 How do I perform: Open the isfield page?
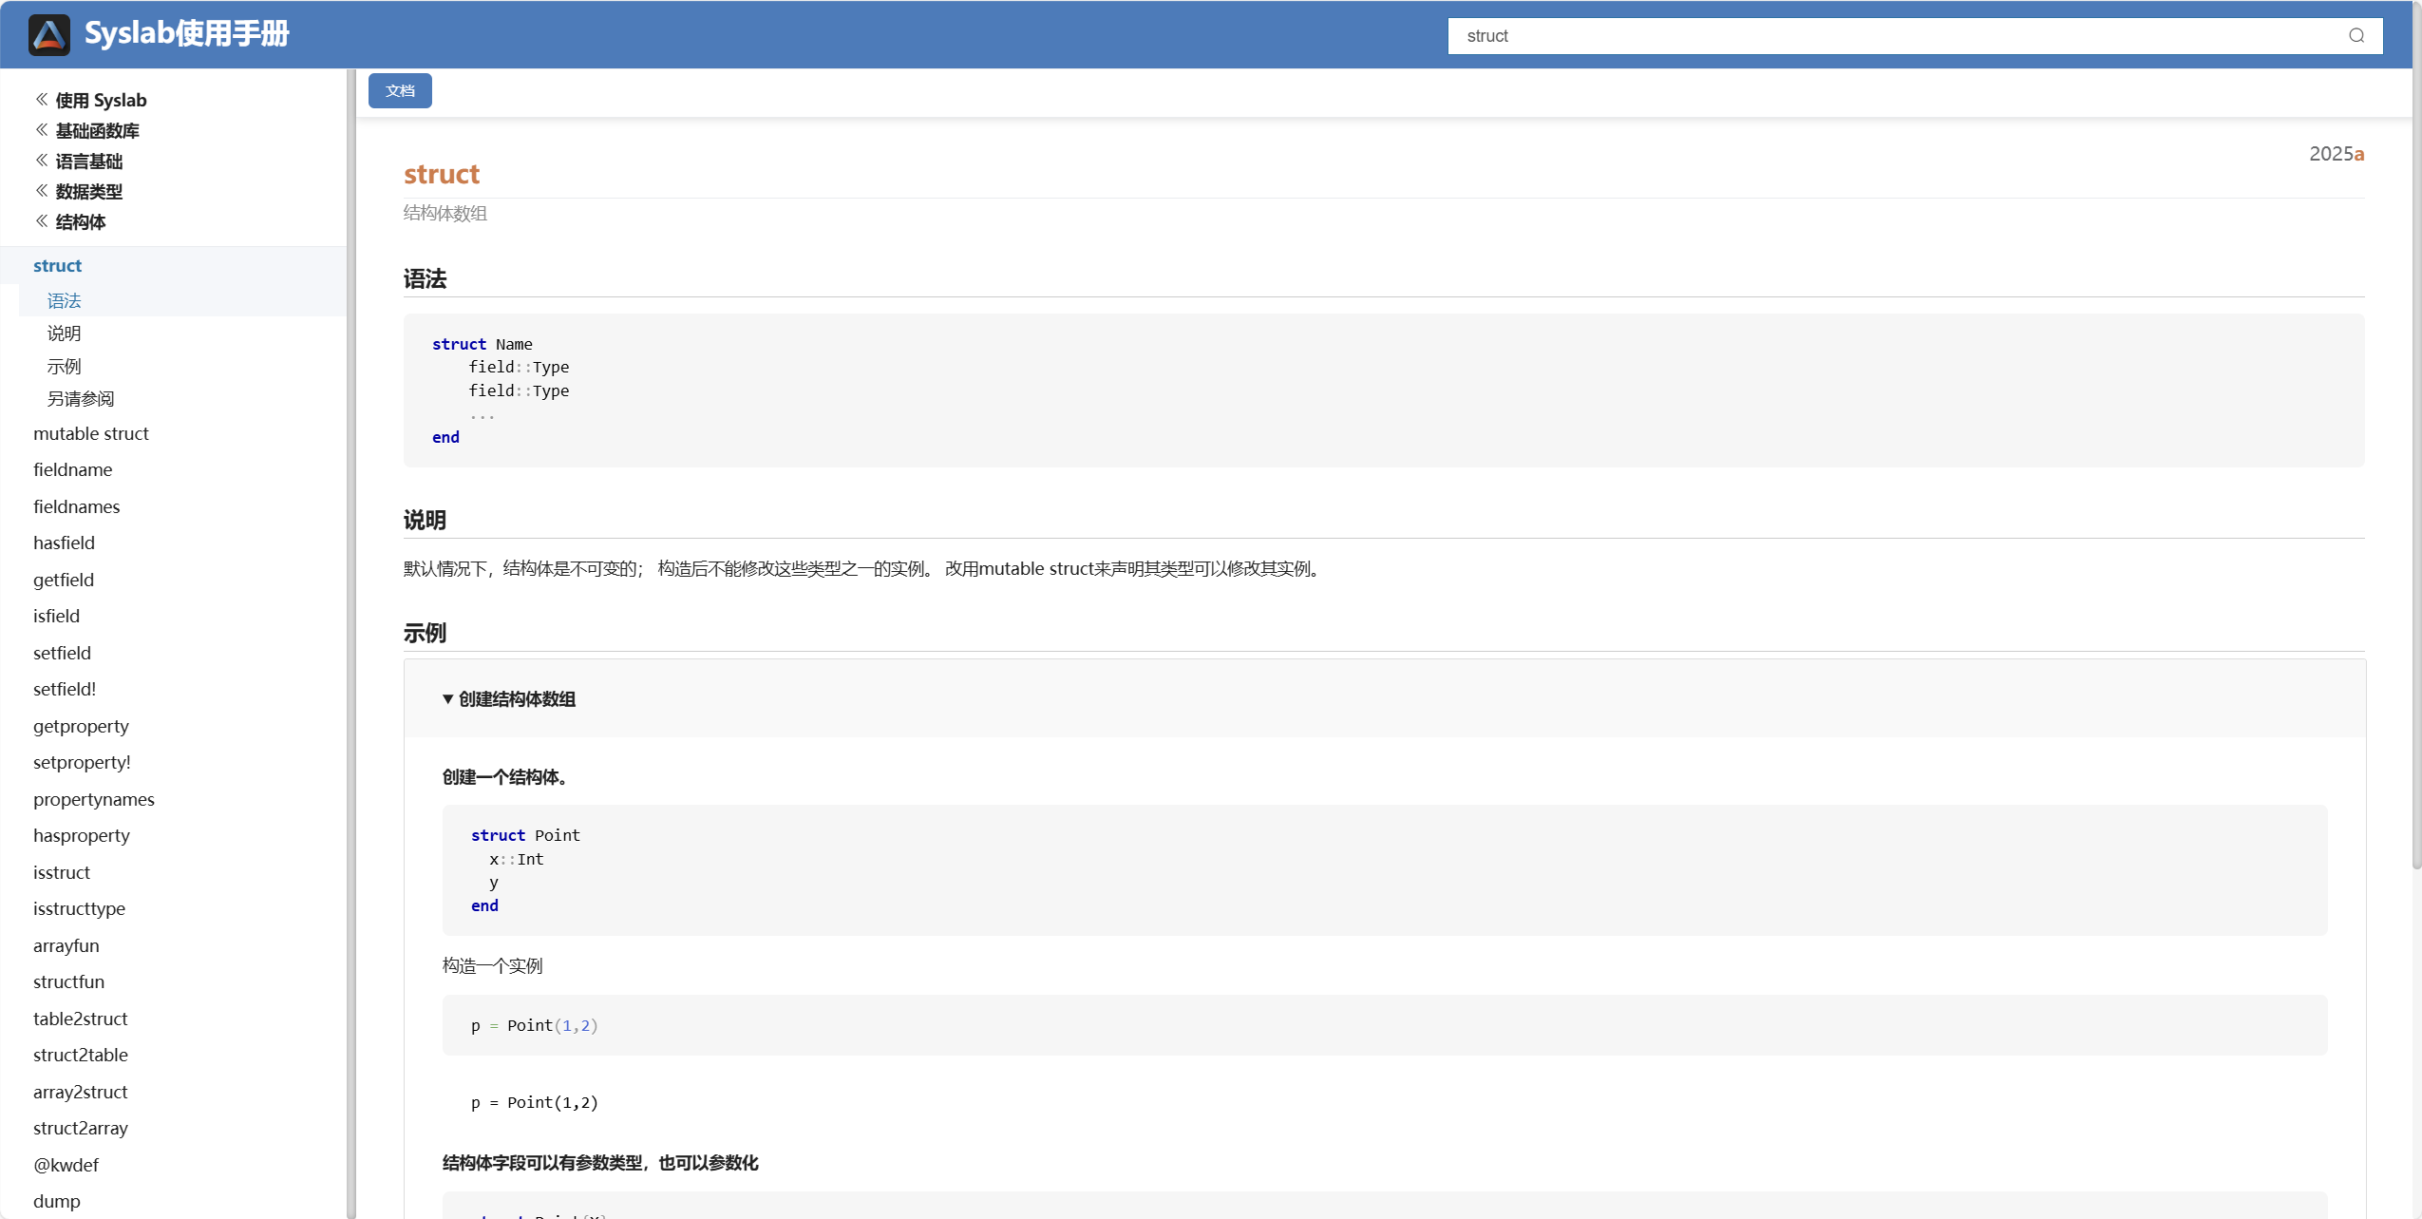coord(56,617)
